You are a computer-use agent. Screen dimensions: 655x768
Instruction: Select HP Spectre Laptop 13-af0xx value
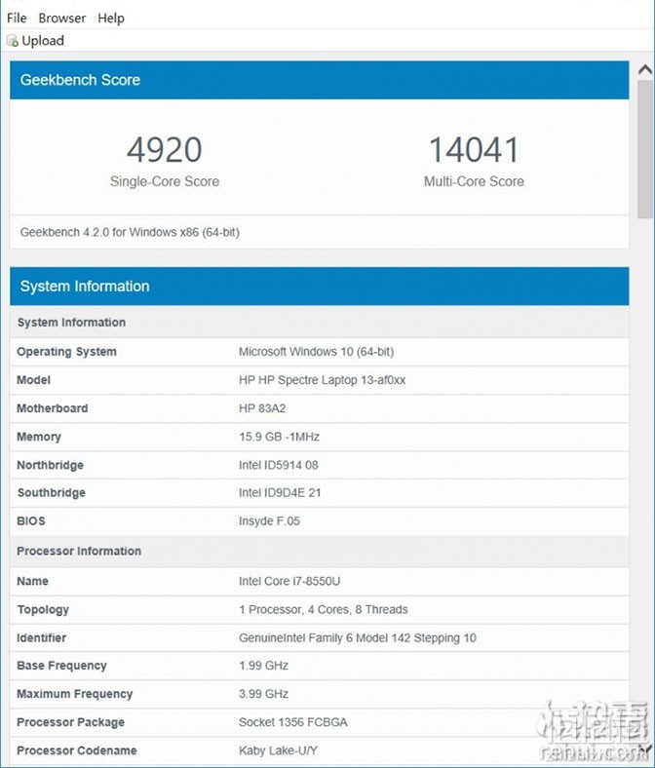click(x=323, y=380)
